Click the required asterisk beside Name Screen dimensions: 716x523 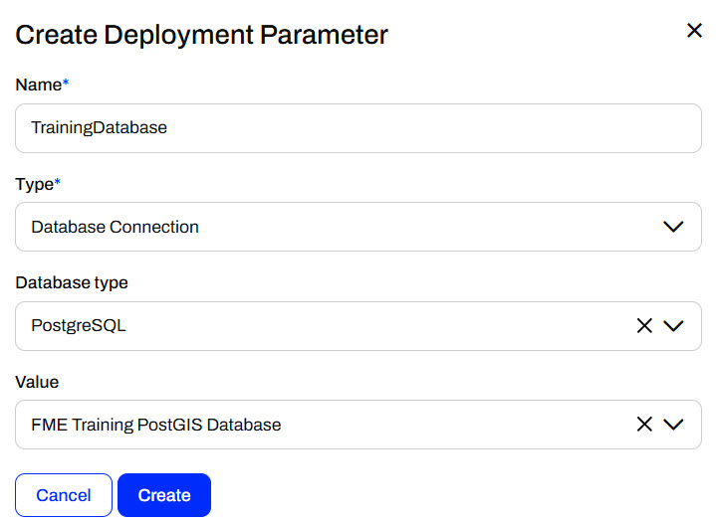[66, 84]
